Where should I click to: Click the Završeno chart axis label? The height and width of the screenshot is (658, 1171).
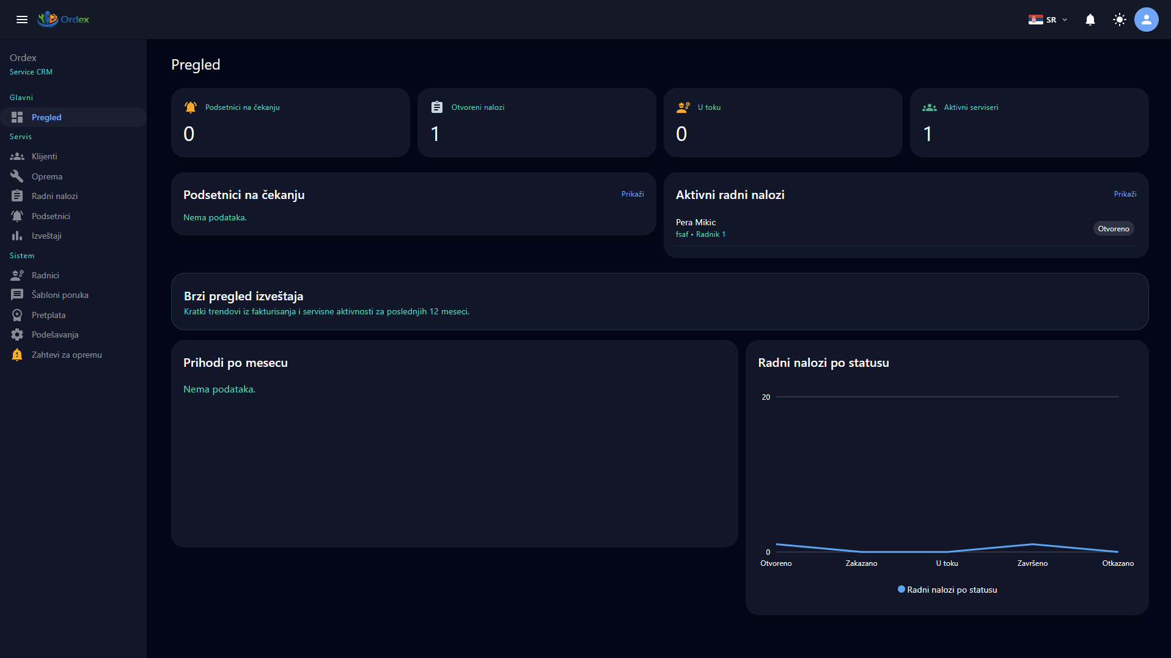click(x=1032, y=563)
